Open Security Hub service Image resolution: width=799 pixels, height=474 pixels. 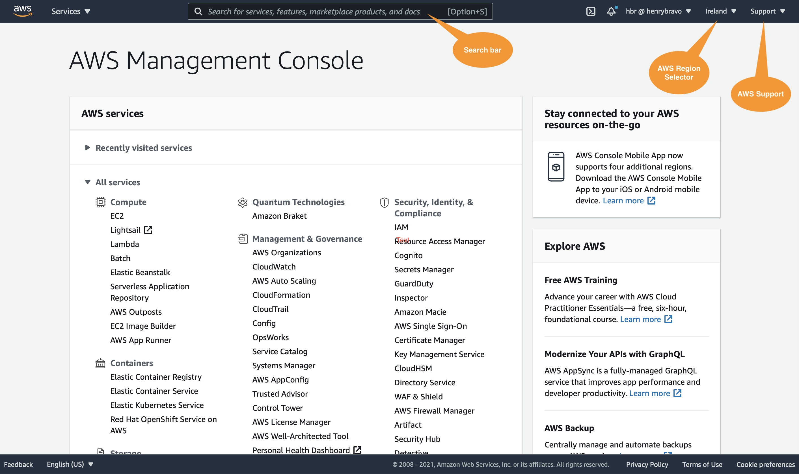417,439
